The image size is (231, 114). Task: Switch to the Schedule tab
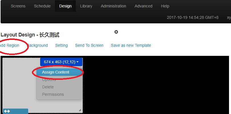click(x=42, y=6)
